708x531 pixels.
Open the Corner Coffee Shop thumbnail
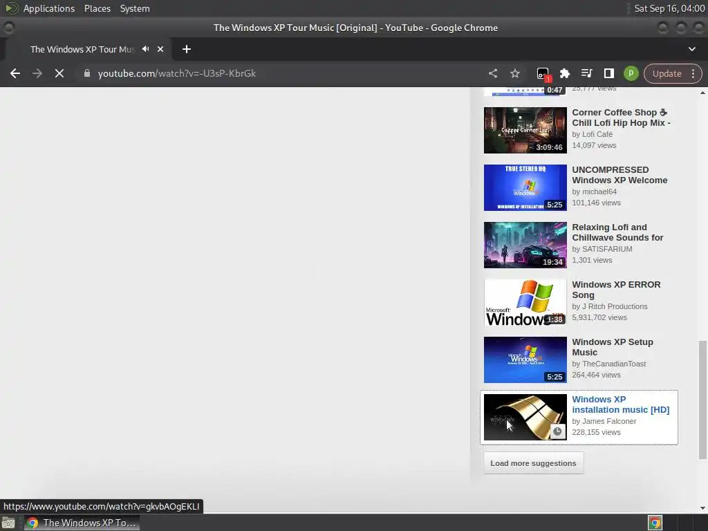[525, 130]
